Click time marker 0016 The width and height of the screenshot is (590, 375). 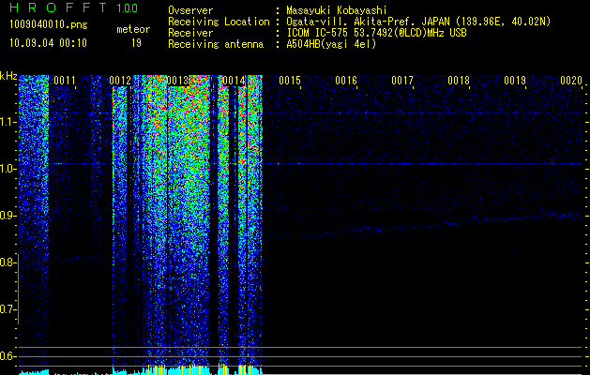pyautogui.click(x=346, y=81)
